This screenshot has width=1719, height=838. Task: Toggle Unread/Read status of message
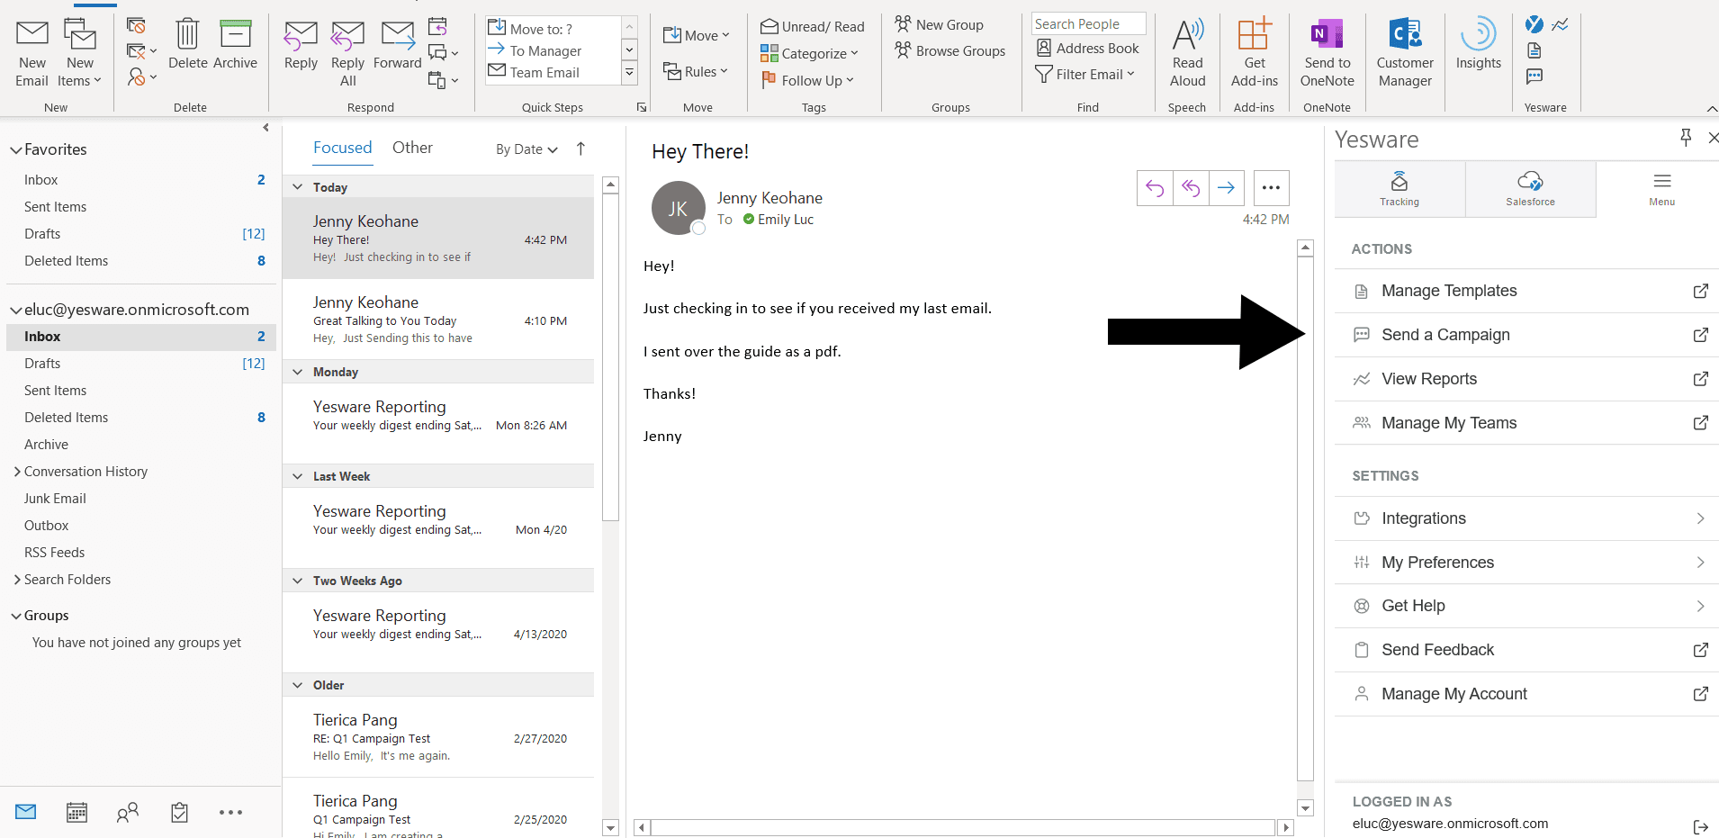point(813,27)
